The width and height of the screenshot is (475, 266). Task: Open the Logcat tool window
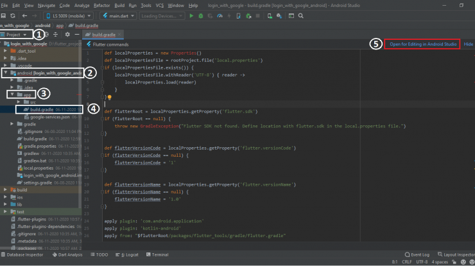127,255
